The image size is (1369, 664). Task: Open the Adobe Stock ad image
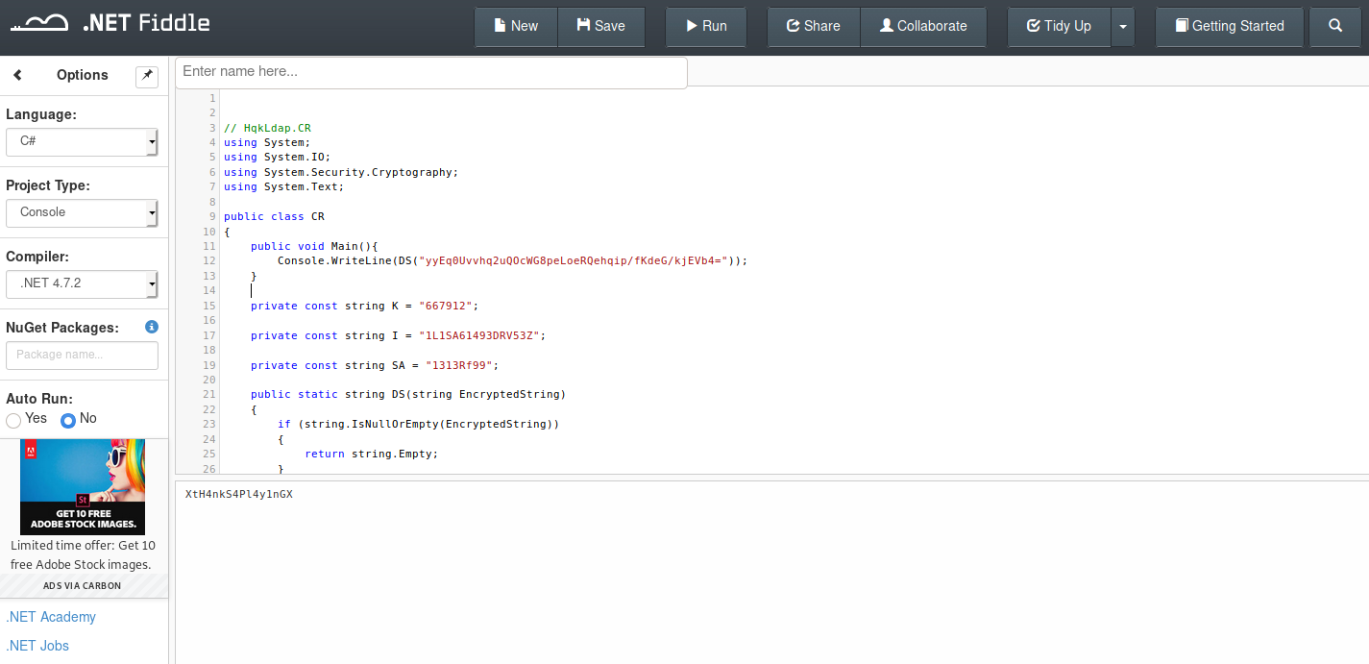(x=83, y=486)
